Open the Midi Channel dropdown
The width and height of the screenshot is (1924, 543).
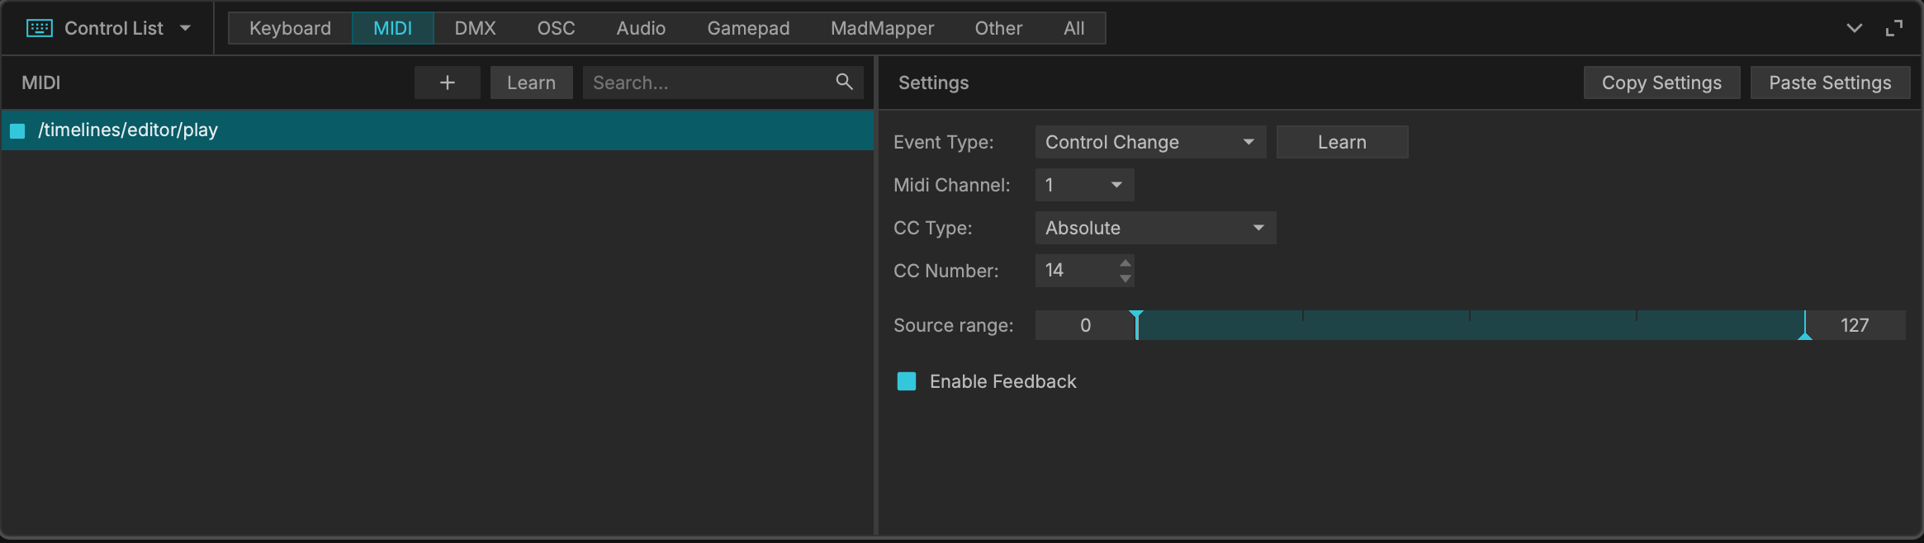[x=1084, y=185]
